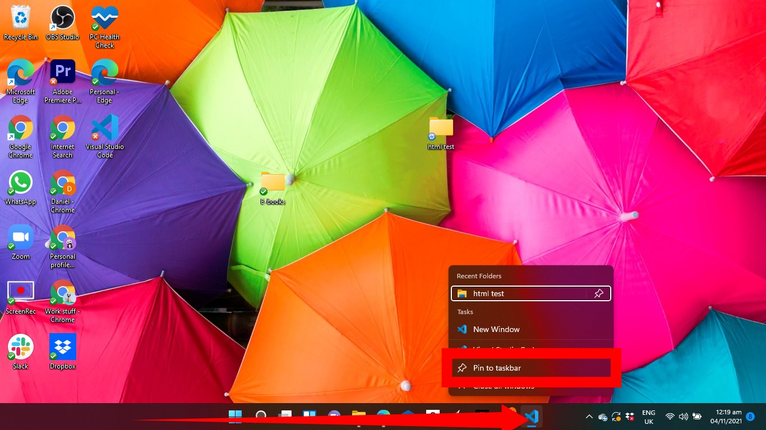Select the Microsoft Edge desktop shortcut
This screenshot has width=766, height=430.
pos(21,81)
